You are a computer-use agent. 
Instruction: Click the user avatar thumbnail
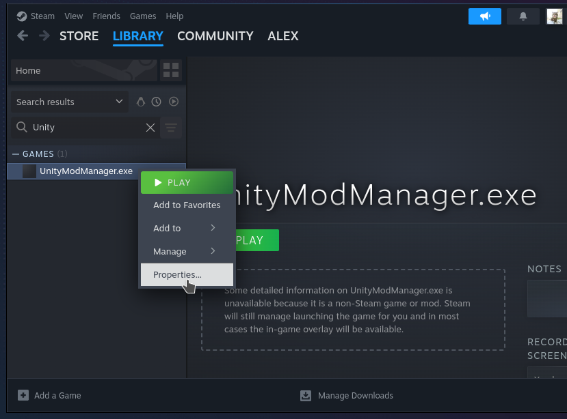(x=554, y=16)
